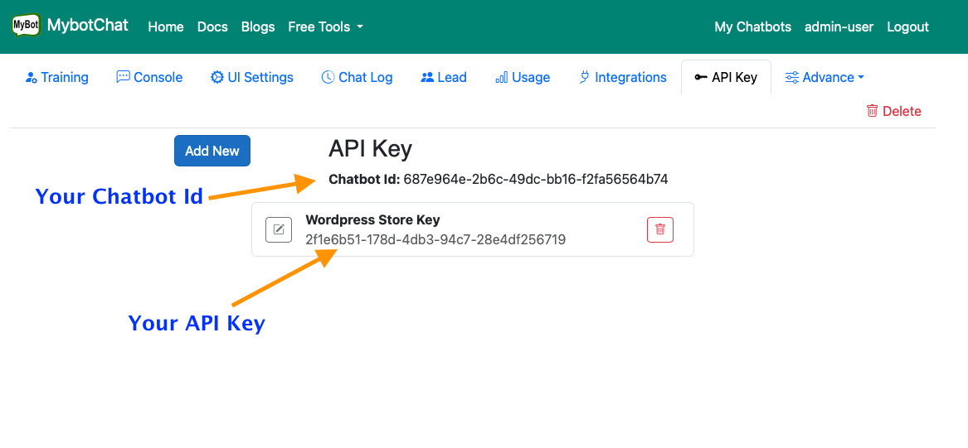
Task: Go to the Chat Log tab
Action: [357, 78]
